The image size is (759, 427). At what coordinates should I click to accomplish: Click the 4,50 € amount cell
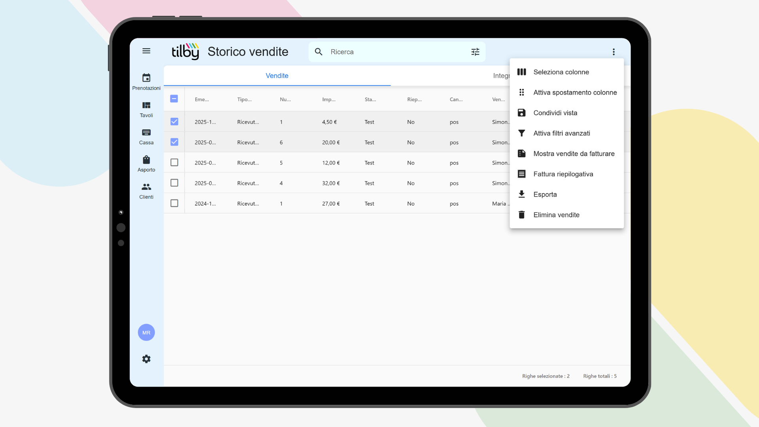click(x=329, y=122)
